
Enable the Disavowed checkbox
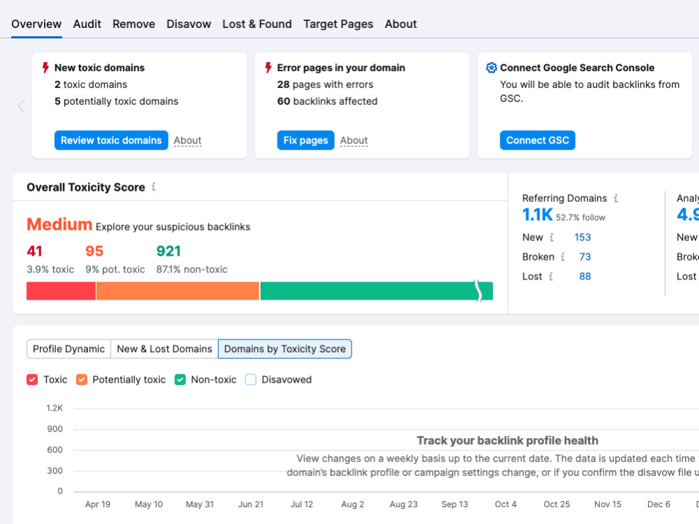251,379
